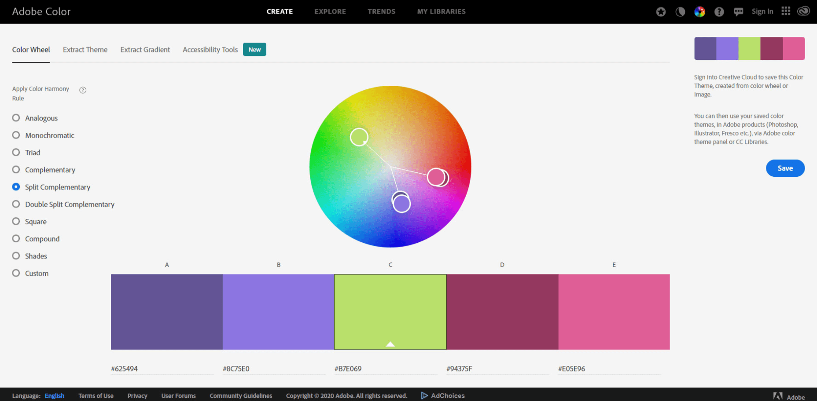This screenshot has width=817, height=401.
Task: Edit hex field #E05E96
Action: (x=610, y=369)
